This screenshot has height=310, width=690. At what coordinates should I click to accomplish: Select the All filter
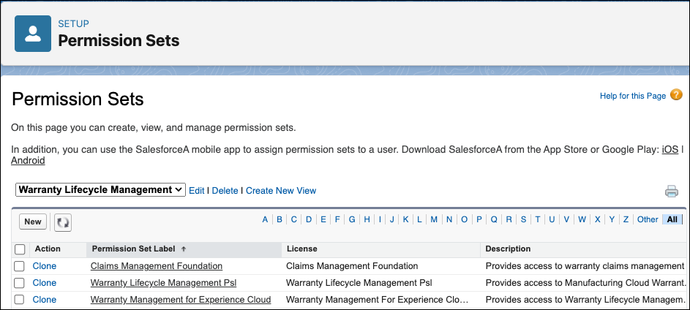[x=672, y=219]
